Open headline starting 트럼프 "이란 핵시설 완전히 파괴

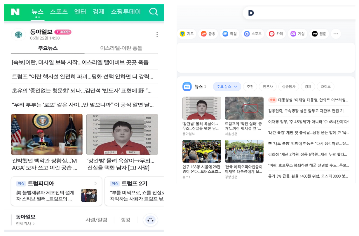[x=83, y=77]
